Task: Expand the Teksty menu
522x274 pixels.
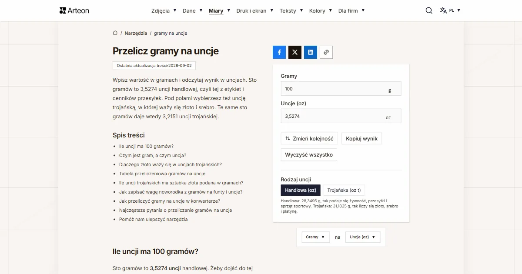Action: [291, 10]
